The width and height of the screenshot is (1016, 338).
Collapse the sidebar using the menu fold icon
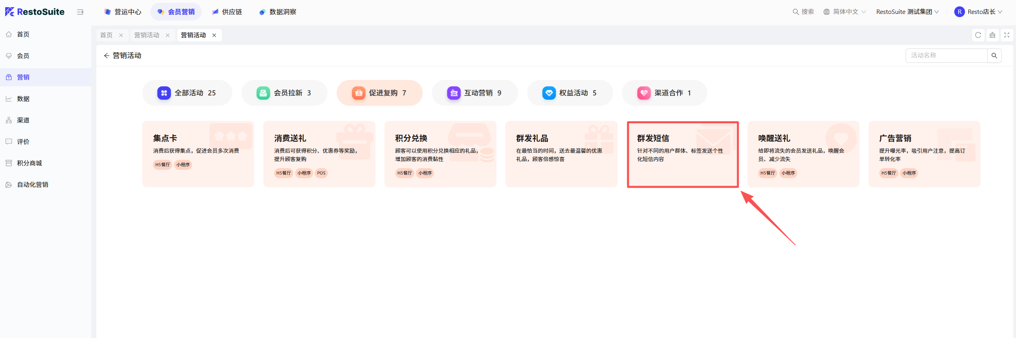point(80,12)
